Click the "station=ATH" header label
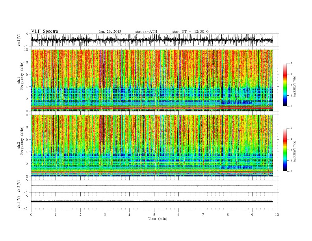This screenshot has width=312, height=241. (x=146, y=32)
